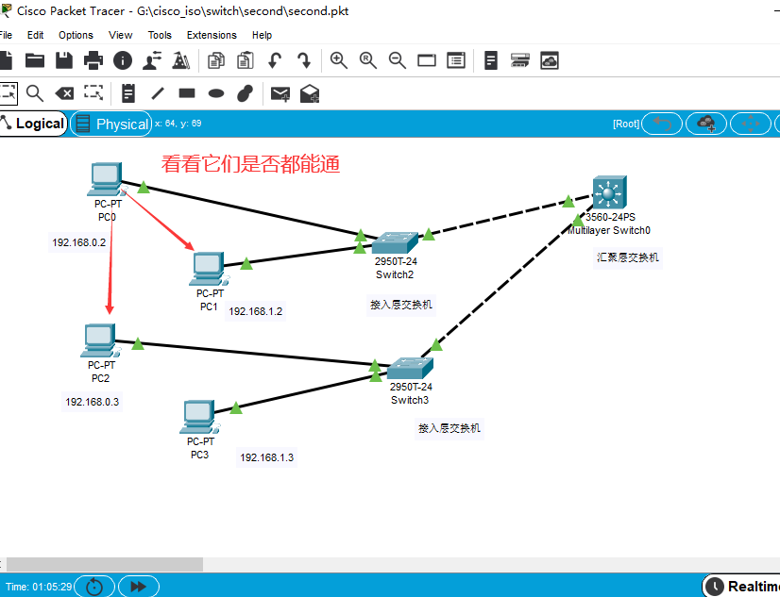Click the Fast Forward Time button

point(139,587)
